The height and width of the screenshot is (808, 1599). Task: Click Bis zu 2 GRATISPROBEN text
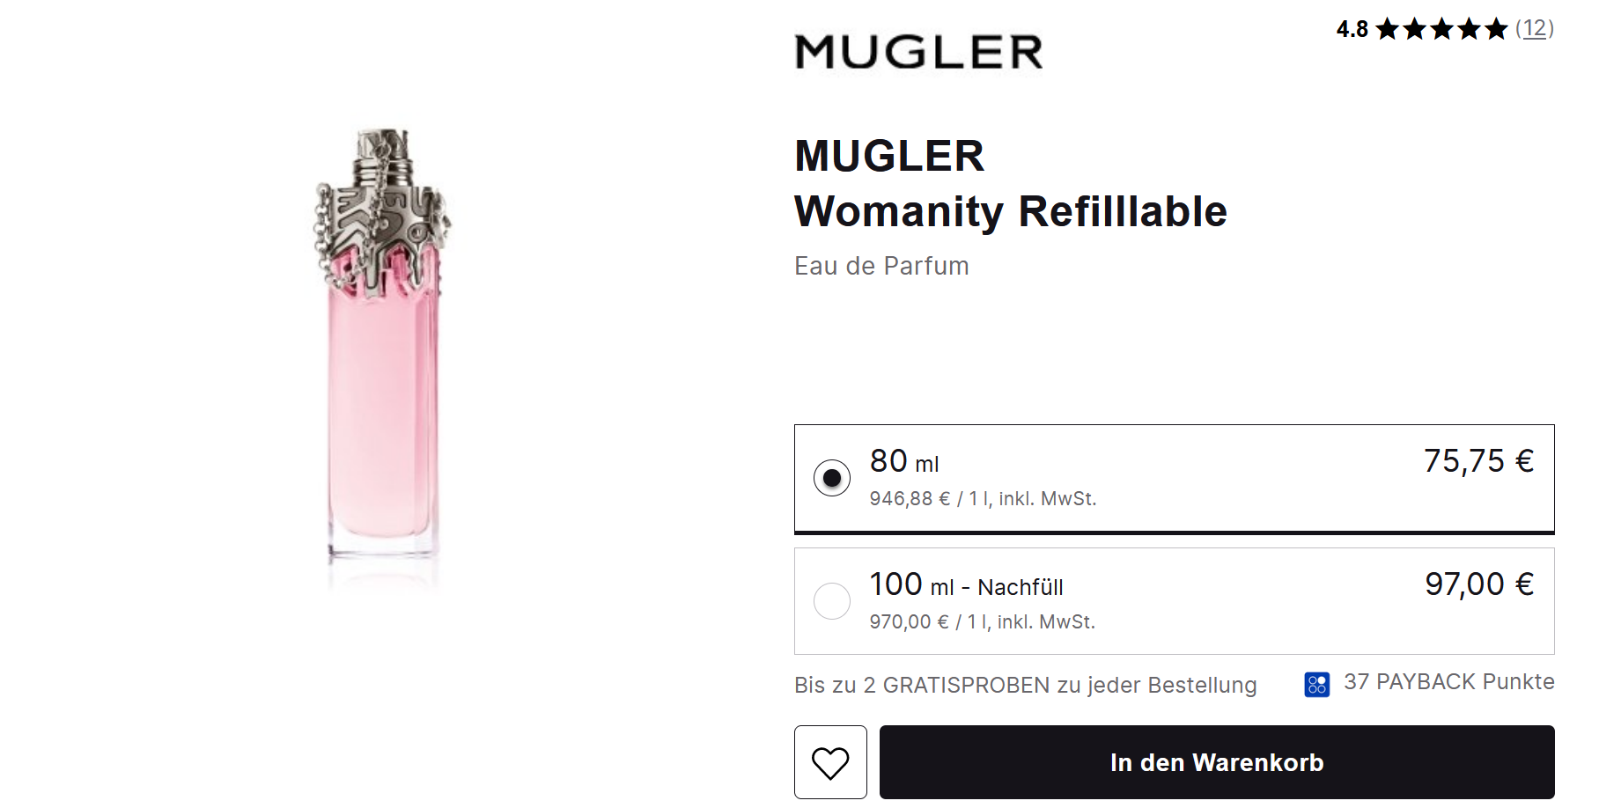(x=1025, y=685)
